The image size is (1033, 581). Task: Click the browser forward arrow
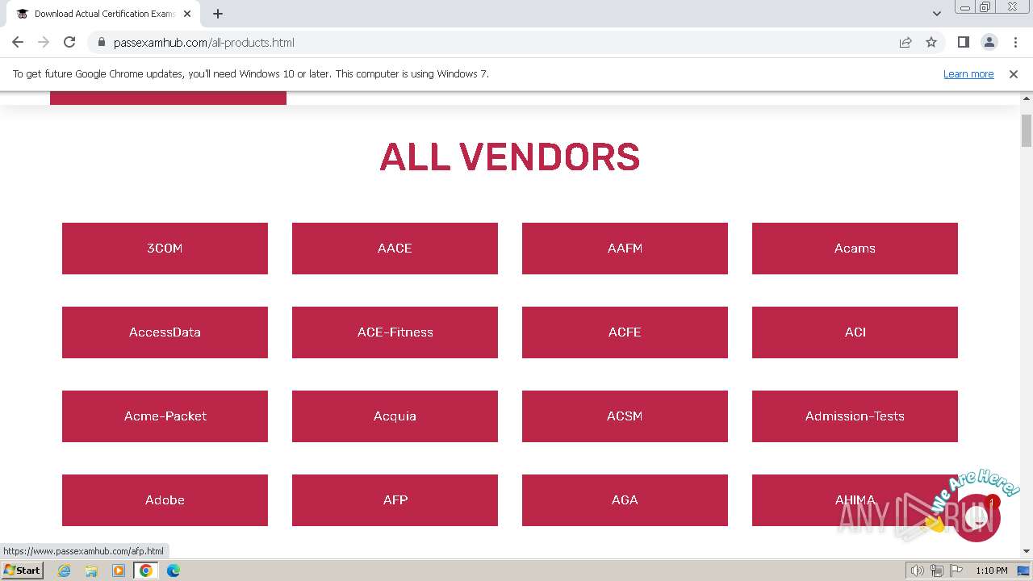pyautogui.click(x=44, y=42)
